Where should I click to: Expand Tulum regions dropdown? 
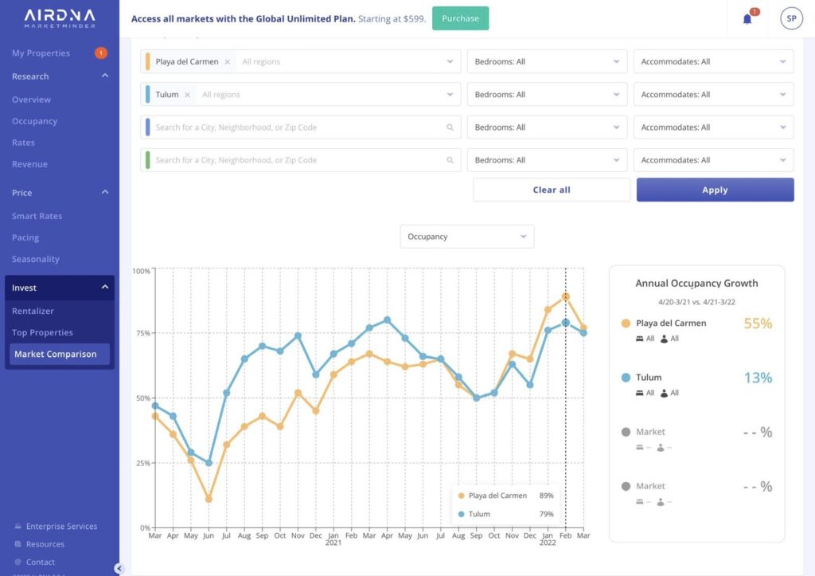[x=450, y=95]
